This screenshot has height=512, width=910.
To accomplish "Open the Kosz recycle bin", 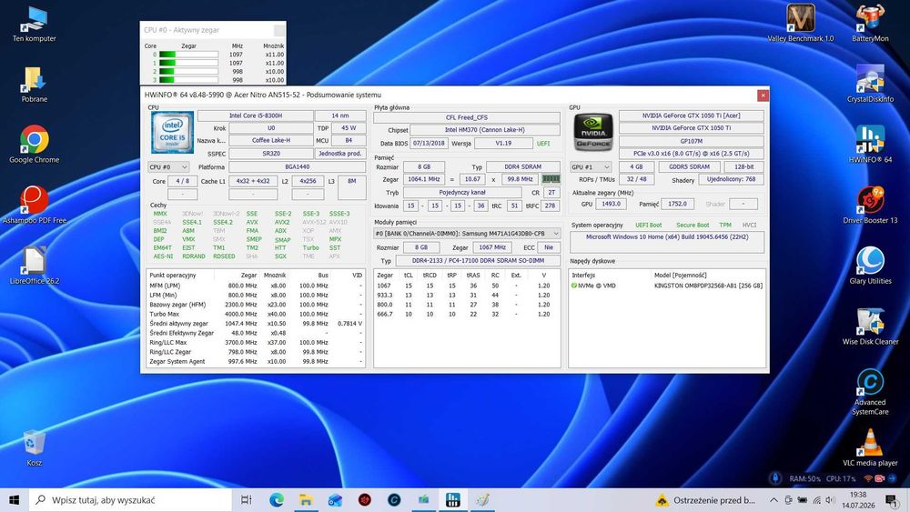I will pyautogui.click(x=35, y=447).
